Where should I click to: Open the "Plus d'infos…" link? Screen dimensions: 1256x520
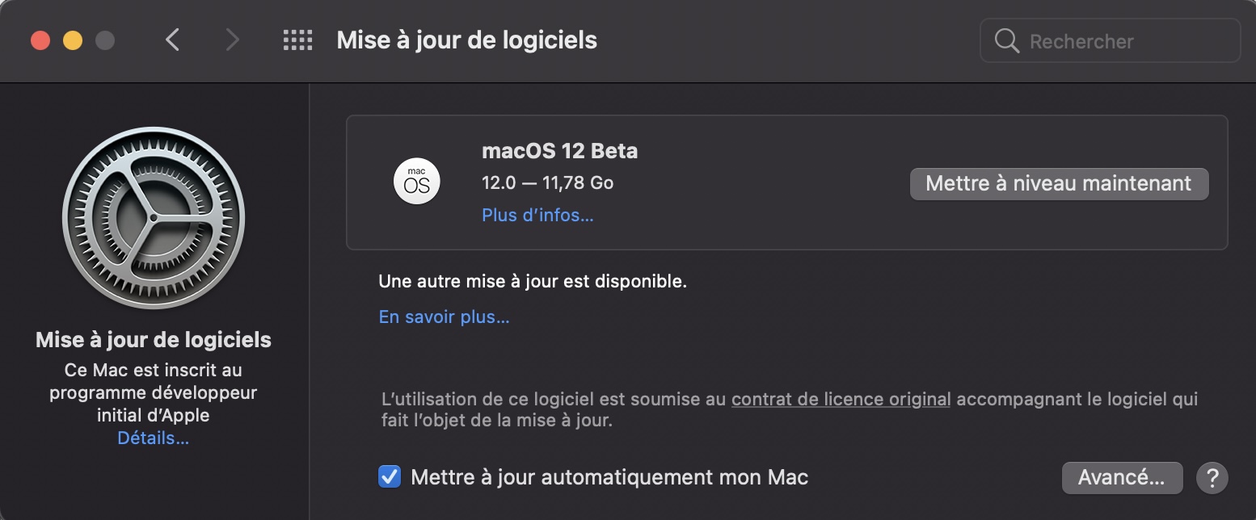click(x=537, y=216)
